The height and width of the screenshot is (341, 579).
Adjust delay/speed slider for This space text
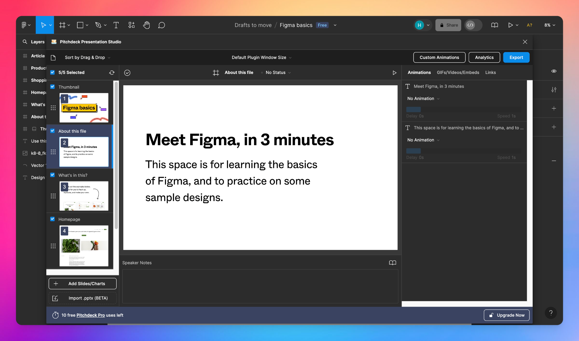click(x=464, y=151)
